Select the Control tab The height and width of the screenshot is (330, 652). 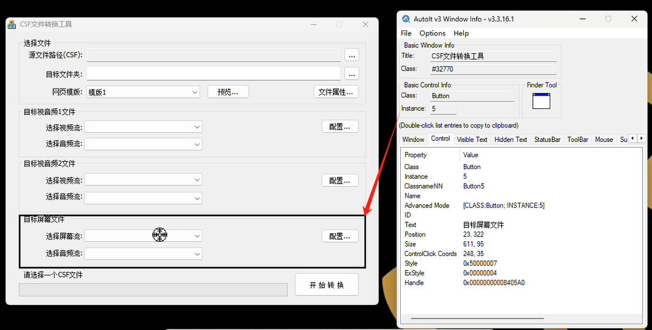(x=441, y=138)
